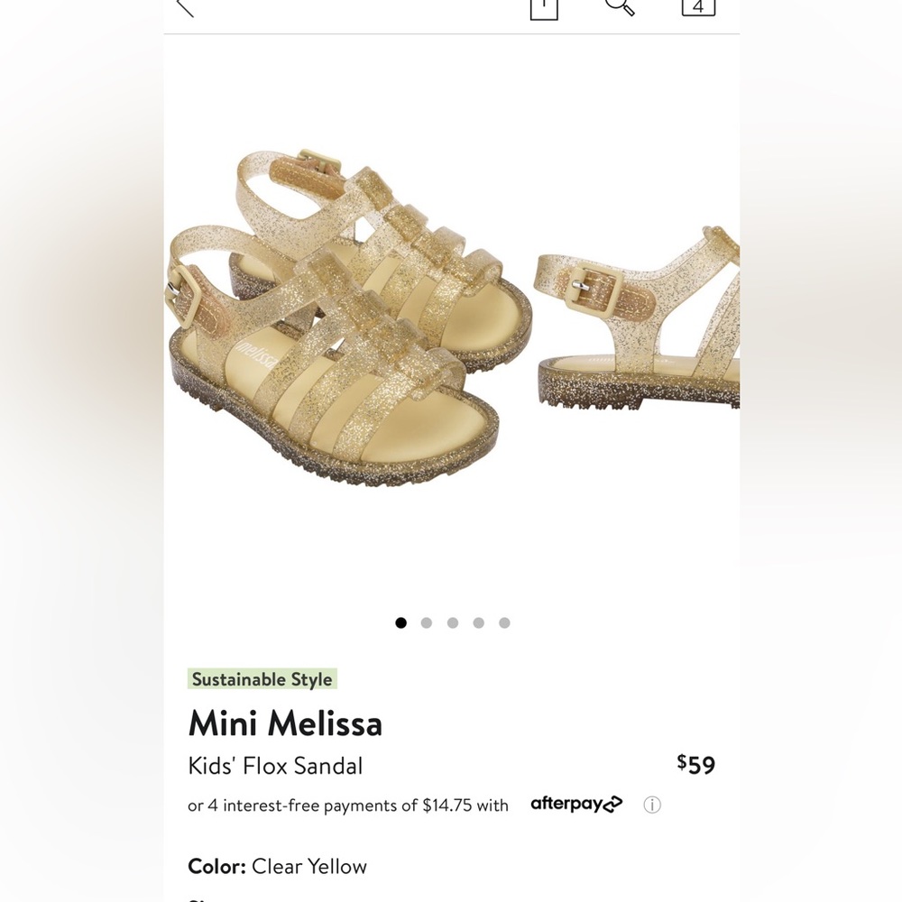Screen dimensions: 902x902
Task: Click the Sustainable Style badge
Action: pos(262,679)
